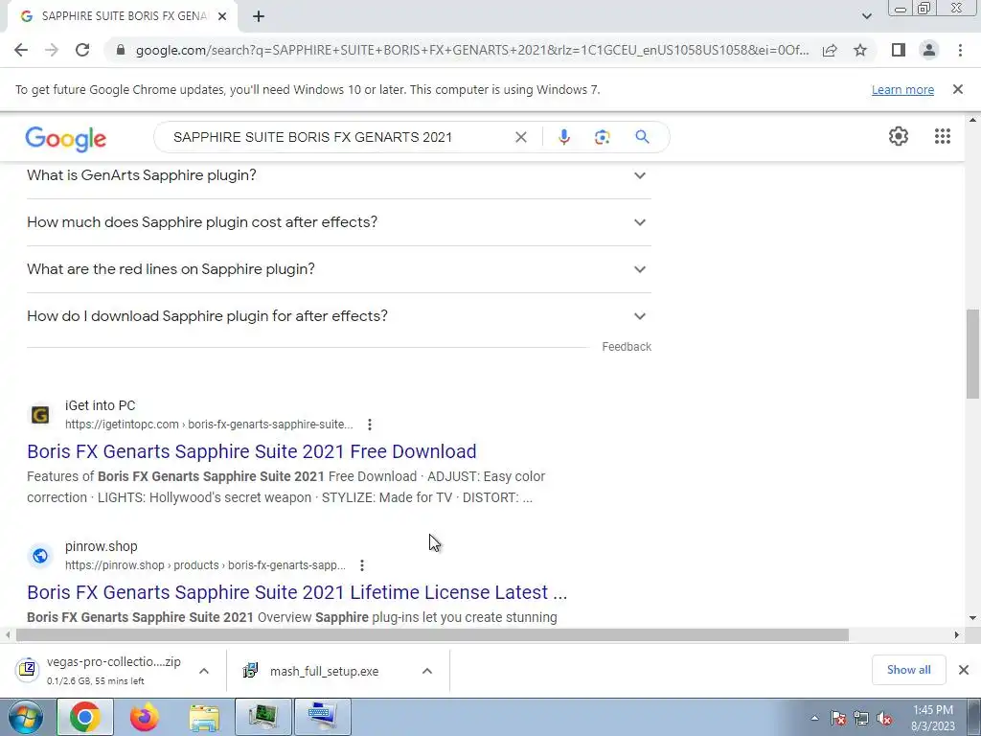Click the igetintopc.com URL breadcrumb
The image size is (981, 736).
point(209,425)
